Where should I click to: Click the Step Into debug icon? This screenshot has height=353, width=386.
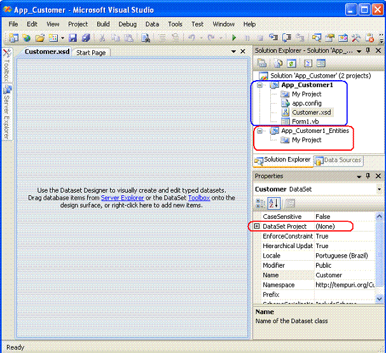(x=273, y=38)
